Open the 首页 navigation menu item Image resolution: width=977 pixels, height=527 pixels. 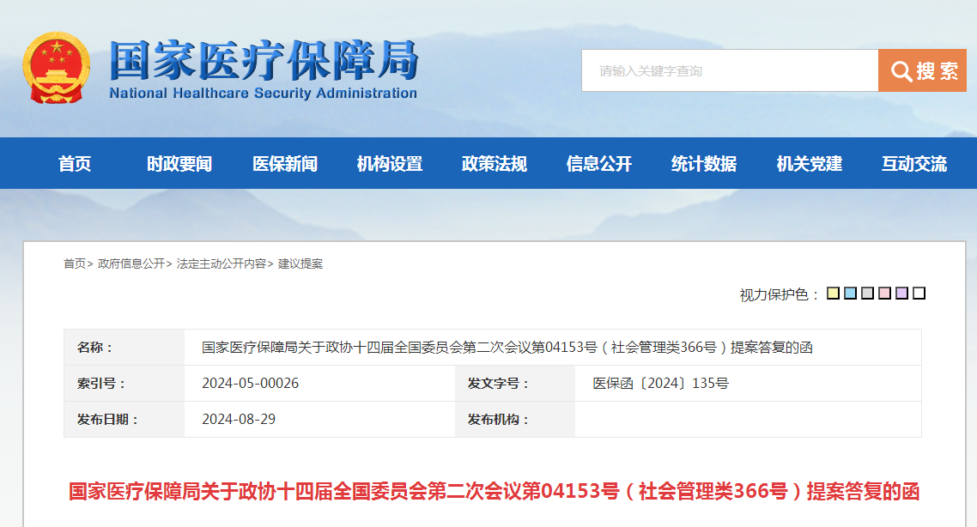click(x=75, y=164)
